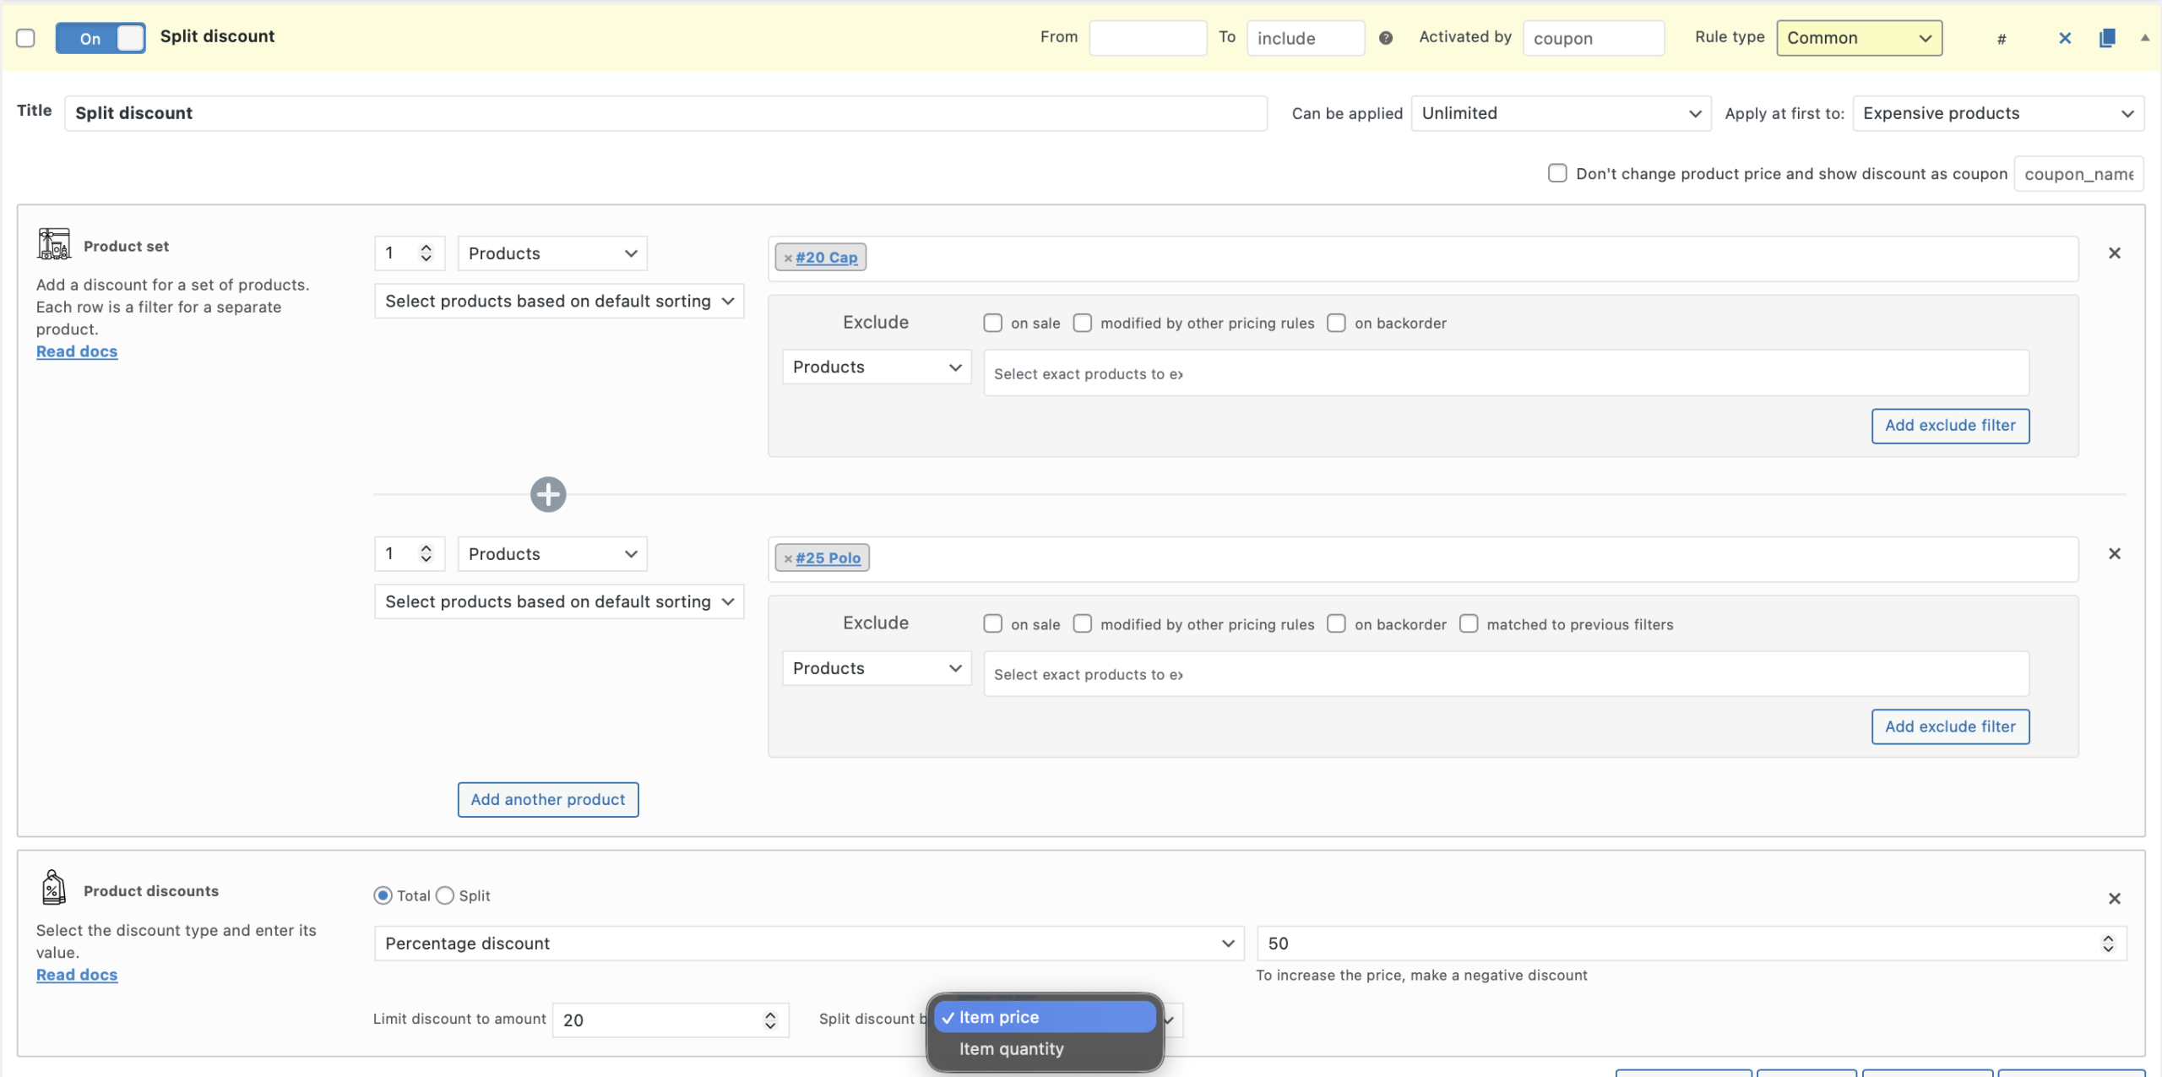The height and width of the screenshot is (1077, 2162).
Task: Click the help question mark icon
Action: pyautogui.click(x=1386, y=38)
